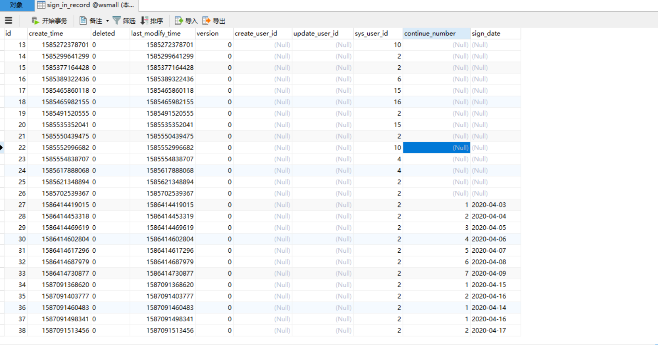Select the id cell with value 30
Viewport: 658px width, 345px height.
[x=16, y=239]
